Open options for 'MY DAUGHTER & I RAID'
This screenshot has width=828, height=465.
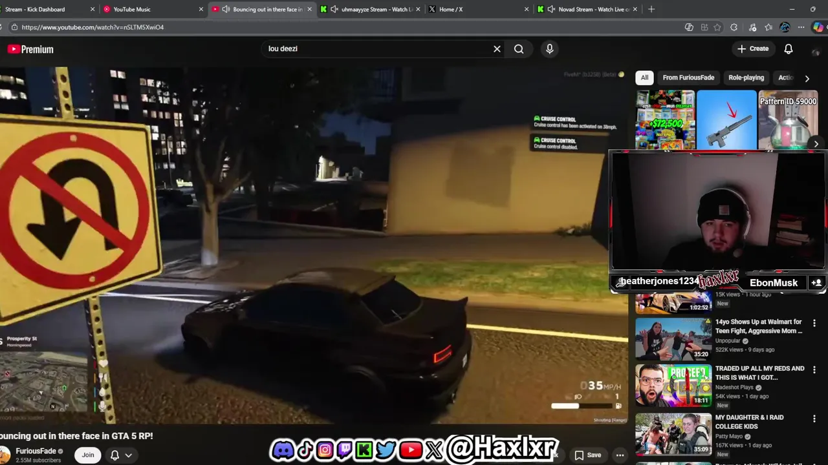(814, 419)
